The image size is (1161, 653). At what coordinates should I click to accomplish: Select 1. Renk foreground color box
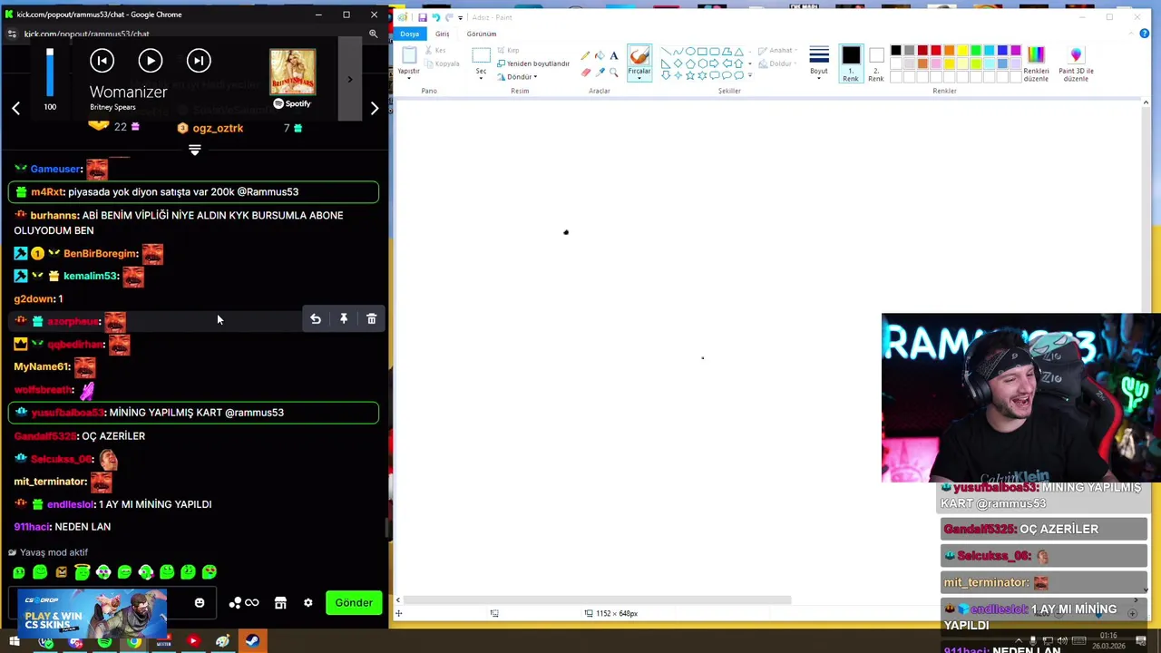(850, 63)
